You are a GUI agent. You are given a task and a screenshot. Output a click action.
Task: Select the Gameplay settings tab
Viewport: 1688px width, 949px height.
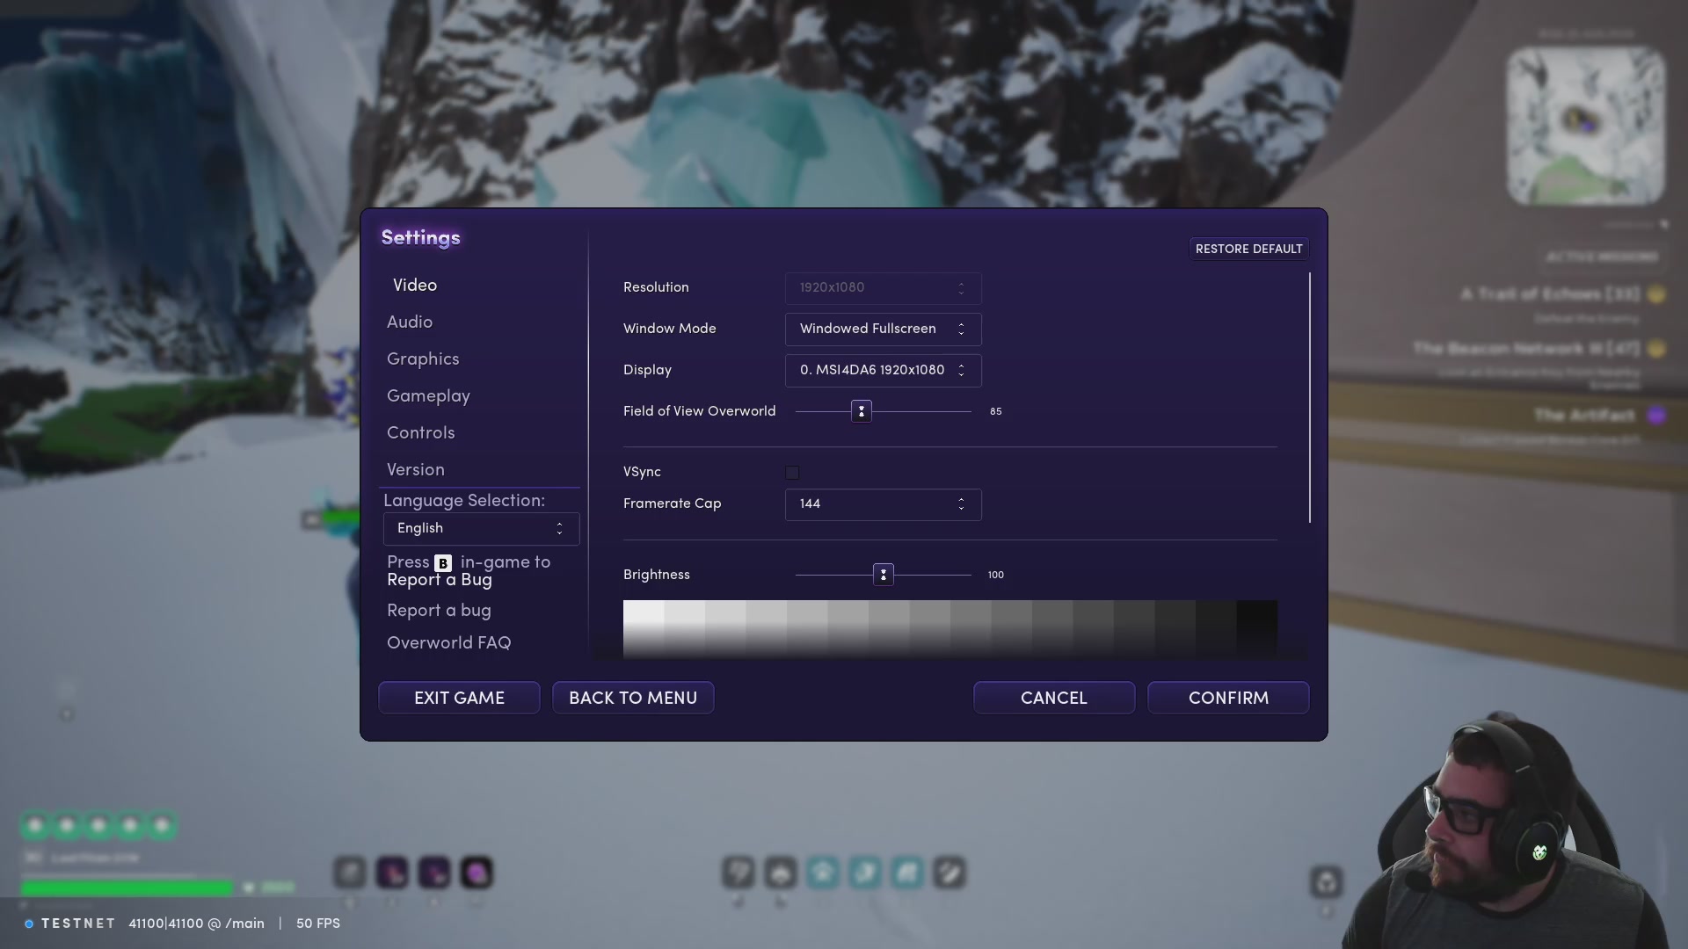coord(428,396)
